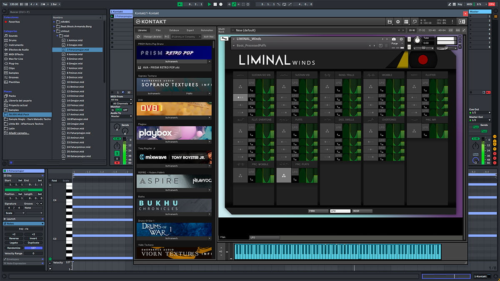Click the Duplicate notes button
Image resolution: width=500 pixels, height=281 pixels.
33,243
